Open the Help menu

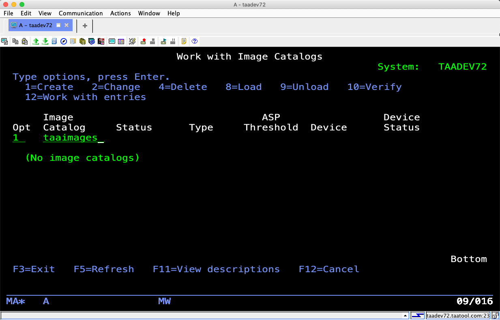click(174, 13)
